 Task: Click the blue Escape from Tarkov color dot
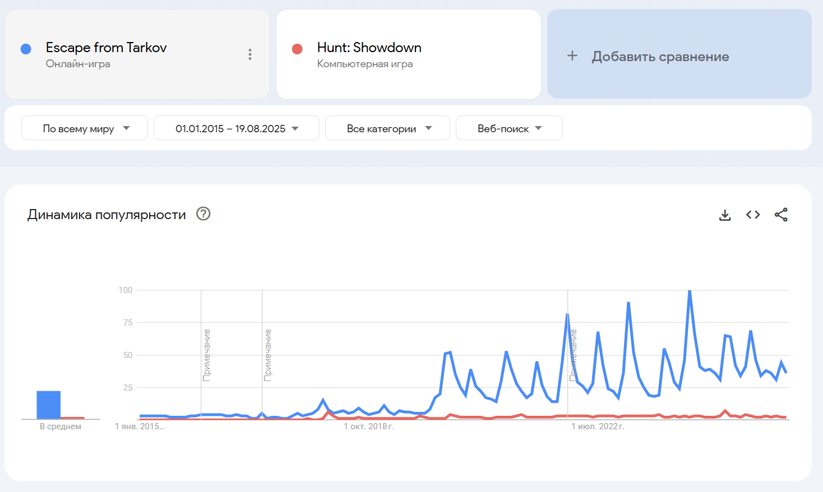26,49
